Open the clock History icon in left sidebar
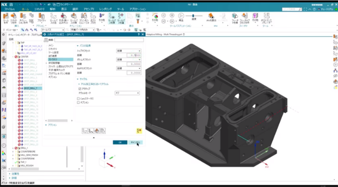This screenshot has height=187, width=338. [4, 146]
